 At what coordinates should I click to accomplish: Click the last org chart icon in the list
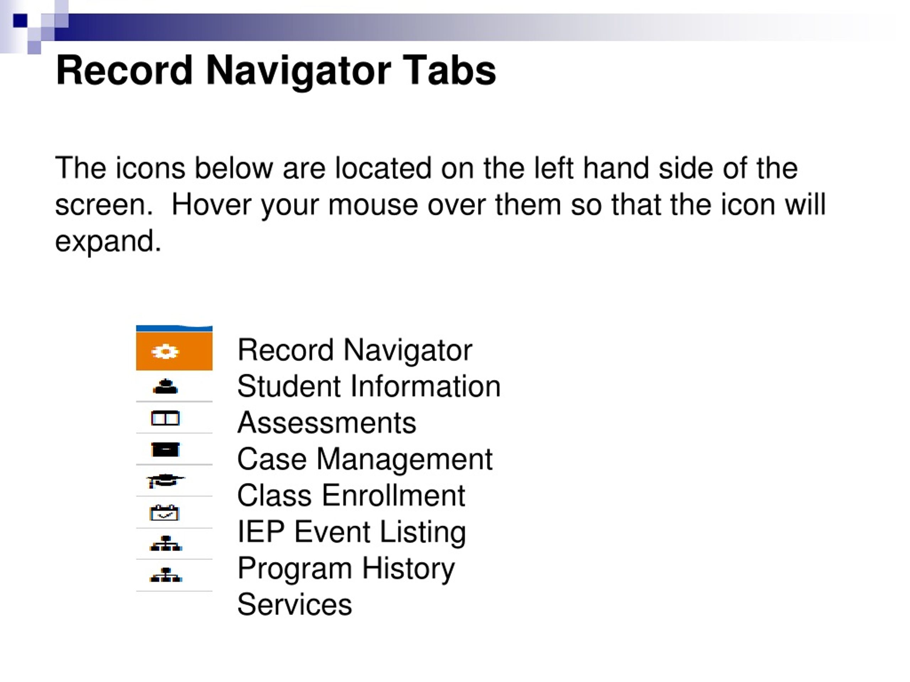166,575
